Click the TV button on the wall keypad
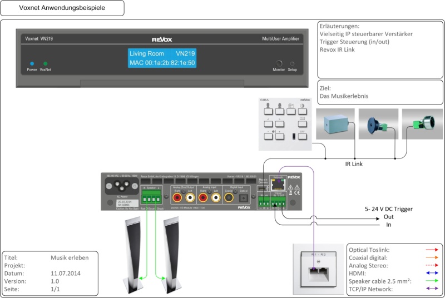 302,123
